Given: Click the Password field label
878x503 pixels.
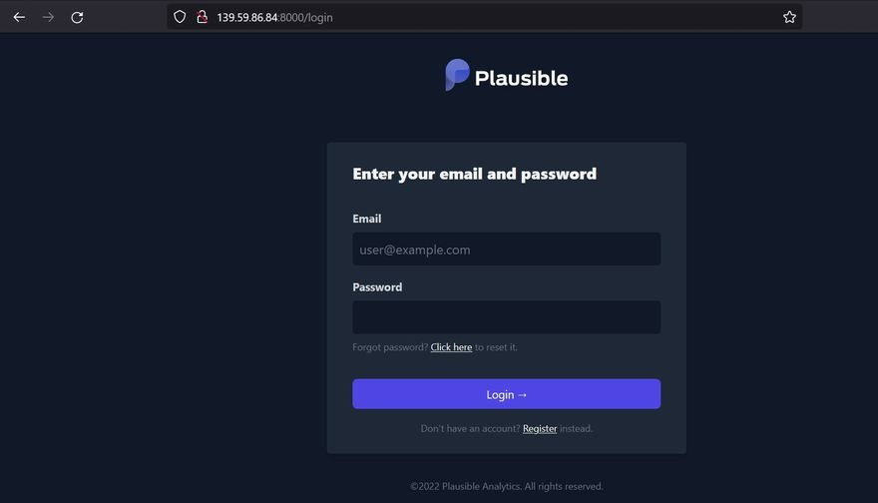Looking at the screenshot, I should pyautogui.click(x=377, y=287).
